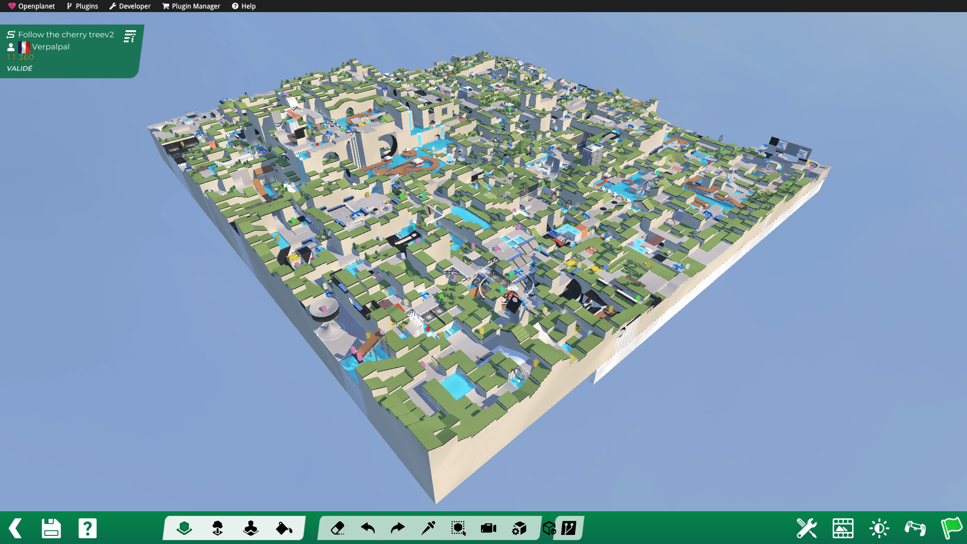967x544 pixels.
Task: Click the medal time 11 360
Action: (21, 58)
